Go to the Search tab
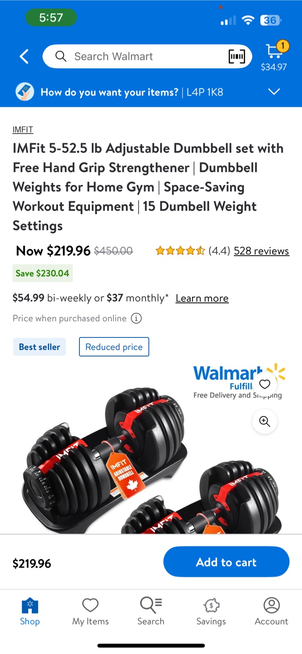The width and height of the screenshot is (302, 654). coord(151,612)
